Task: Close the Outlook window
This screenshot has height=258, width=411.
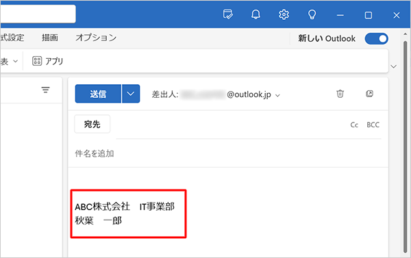Action: [x=397, y=15]
